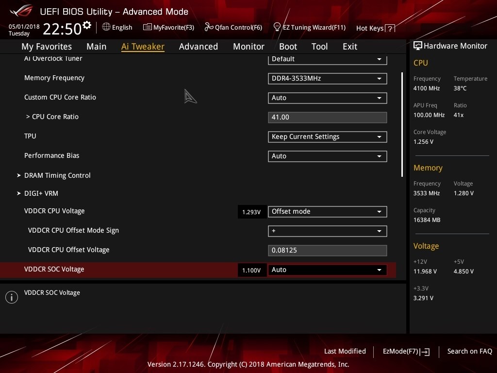Click Search on FAQ link
497x373 pixels.
point(469,352)
